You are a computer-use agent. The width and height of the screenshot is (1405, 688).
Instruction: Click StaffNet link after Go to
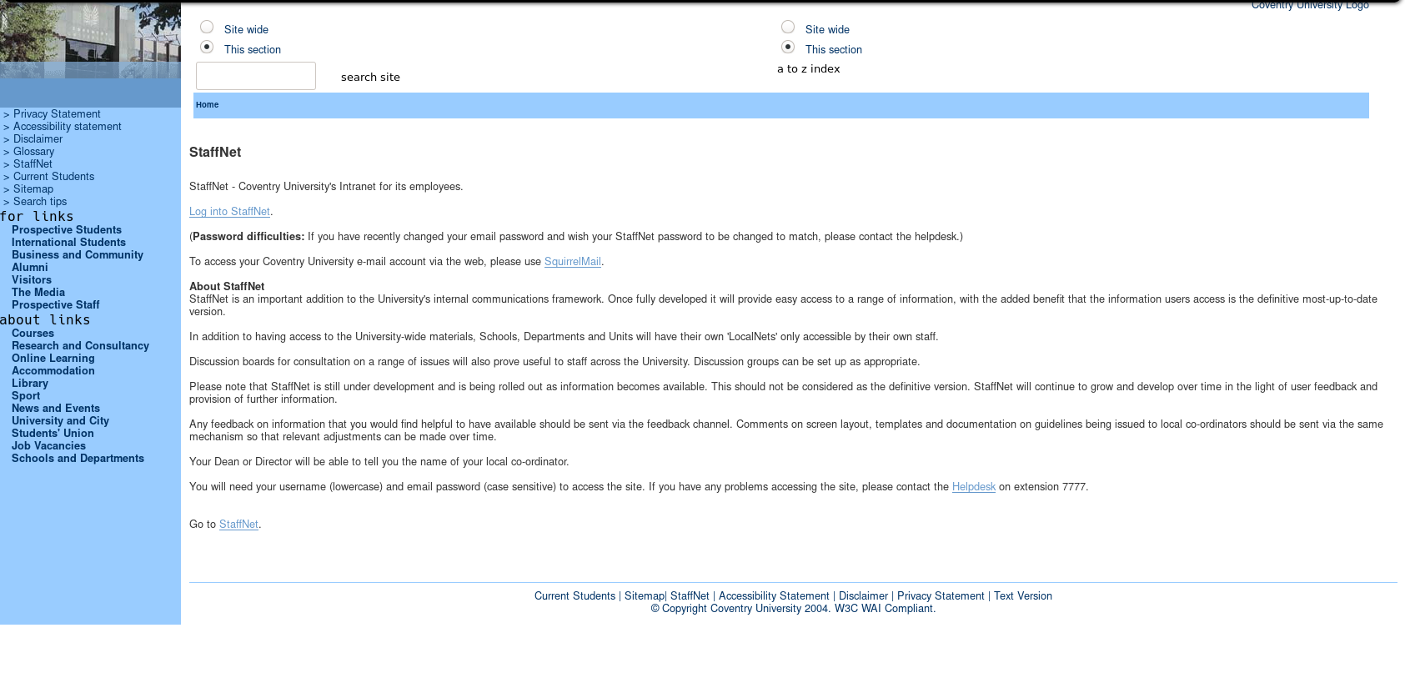[238, 525]
